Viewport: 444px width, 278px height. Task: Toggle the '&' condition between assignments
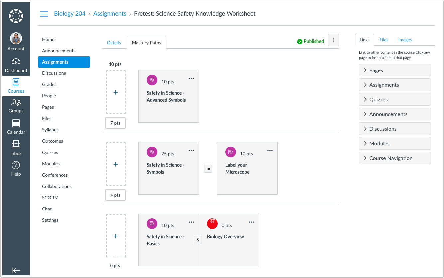[198, 240]
